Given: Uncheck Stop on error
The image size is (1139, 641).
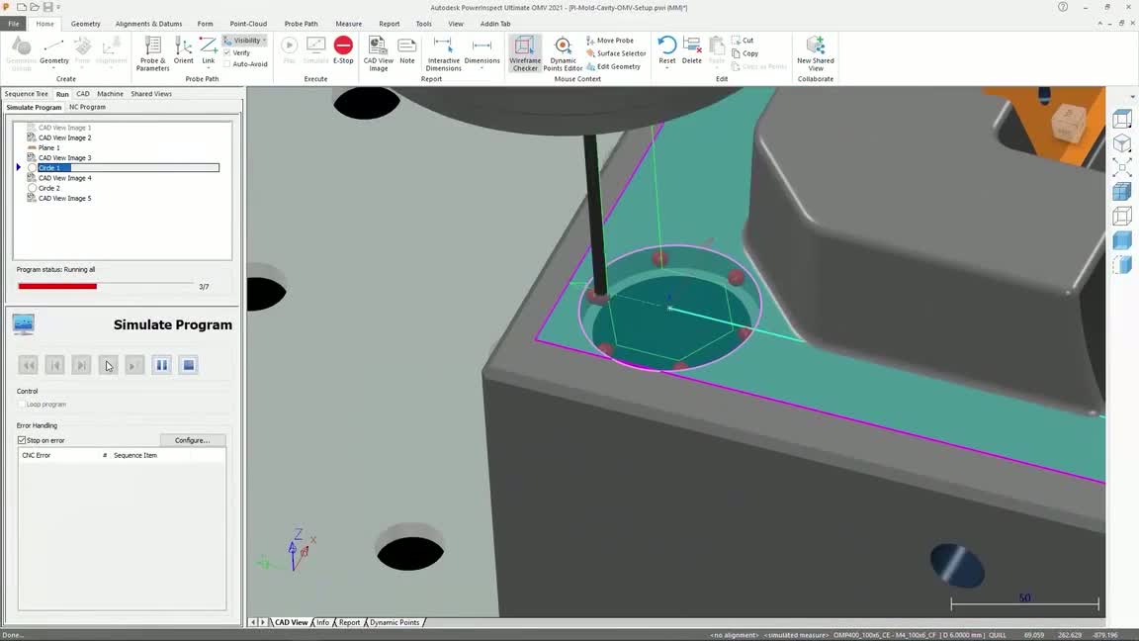Looking at the screenshot, I should point(22,440).
